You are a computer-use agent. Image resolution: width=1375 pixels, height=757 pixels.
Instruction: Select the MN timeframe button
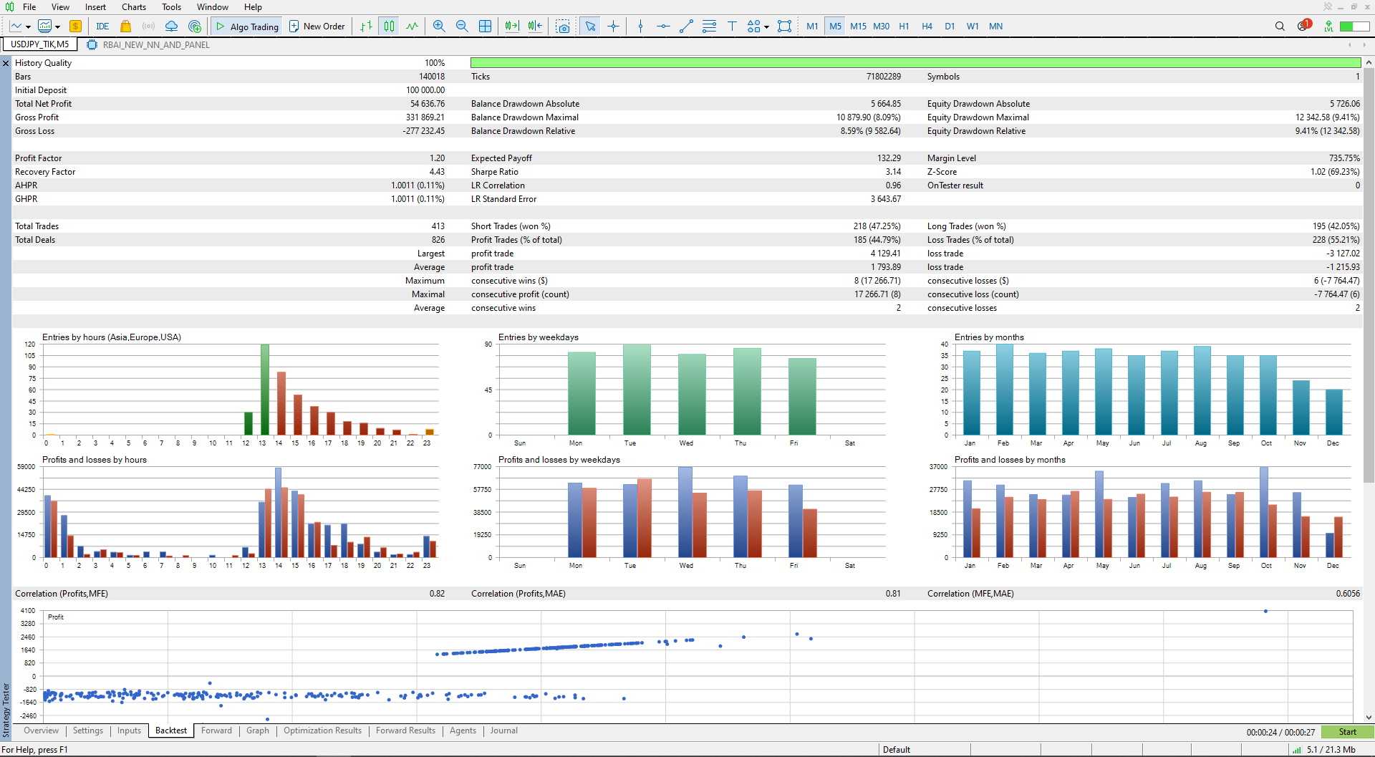[995, 26]
